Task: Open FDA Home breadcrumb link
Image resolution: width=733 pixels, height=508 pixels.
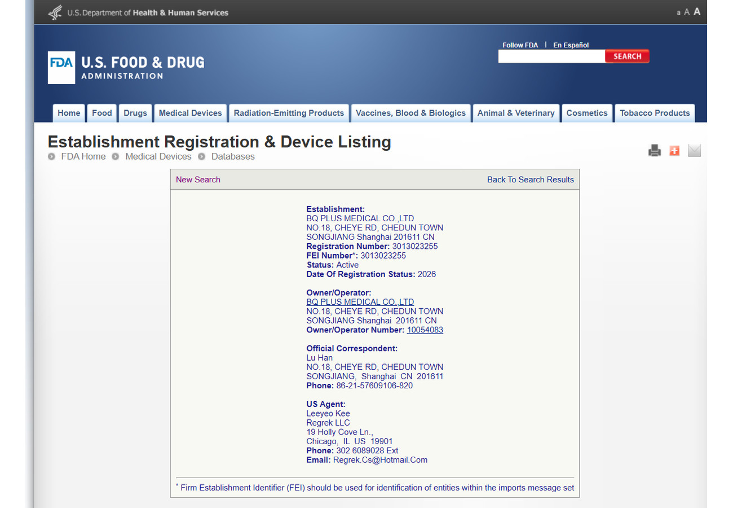Action: click(x=83, y=156)
